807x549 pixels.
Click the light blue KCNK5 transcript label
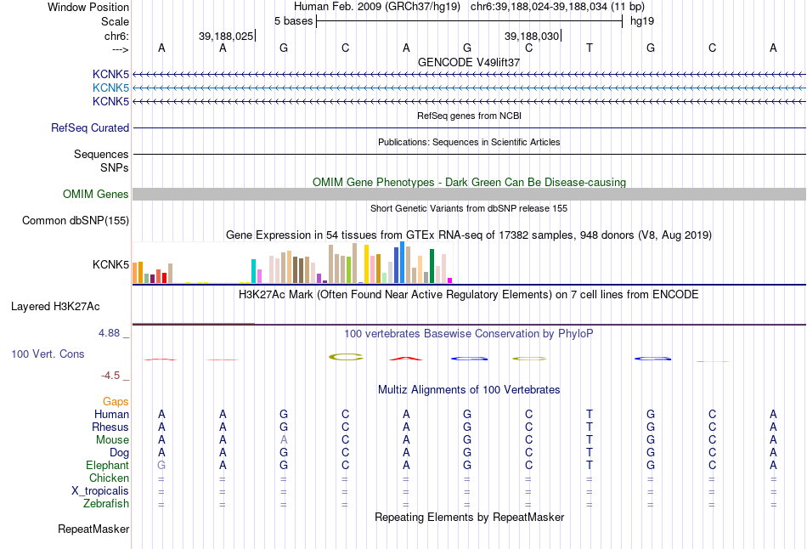pos(110,88)
